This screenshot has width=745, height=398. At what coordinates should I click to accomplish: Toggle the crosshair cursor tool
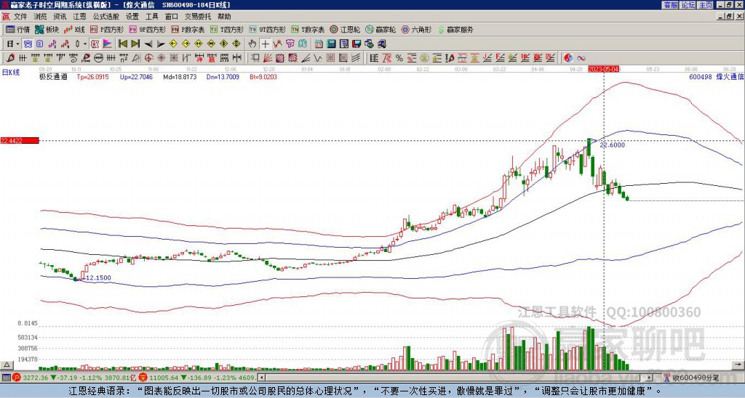265,44
